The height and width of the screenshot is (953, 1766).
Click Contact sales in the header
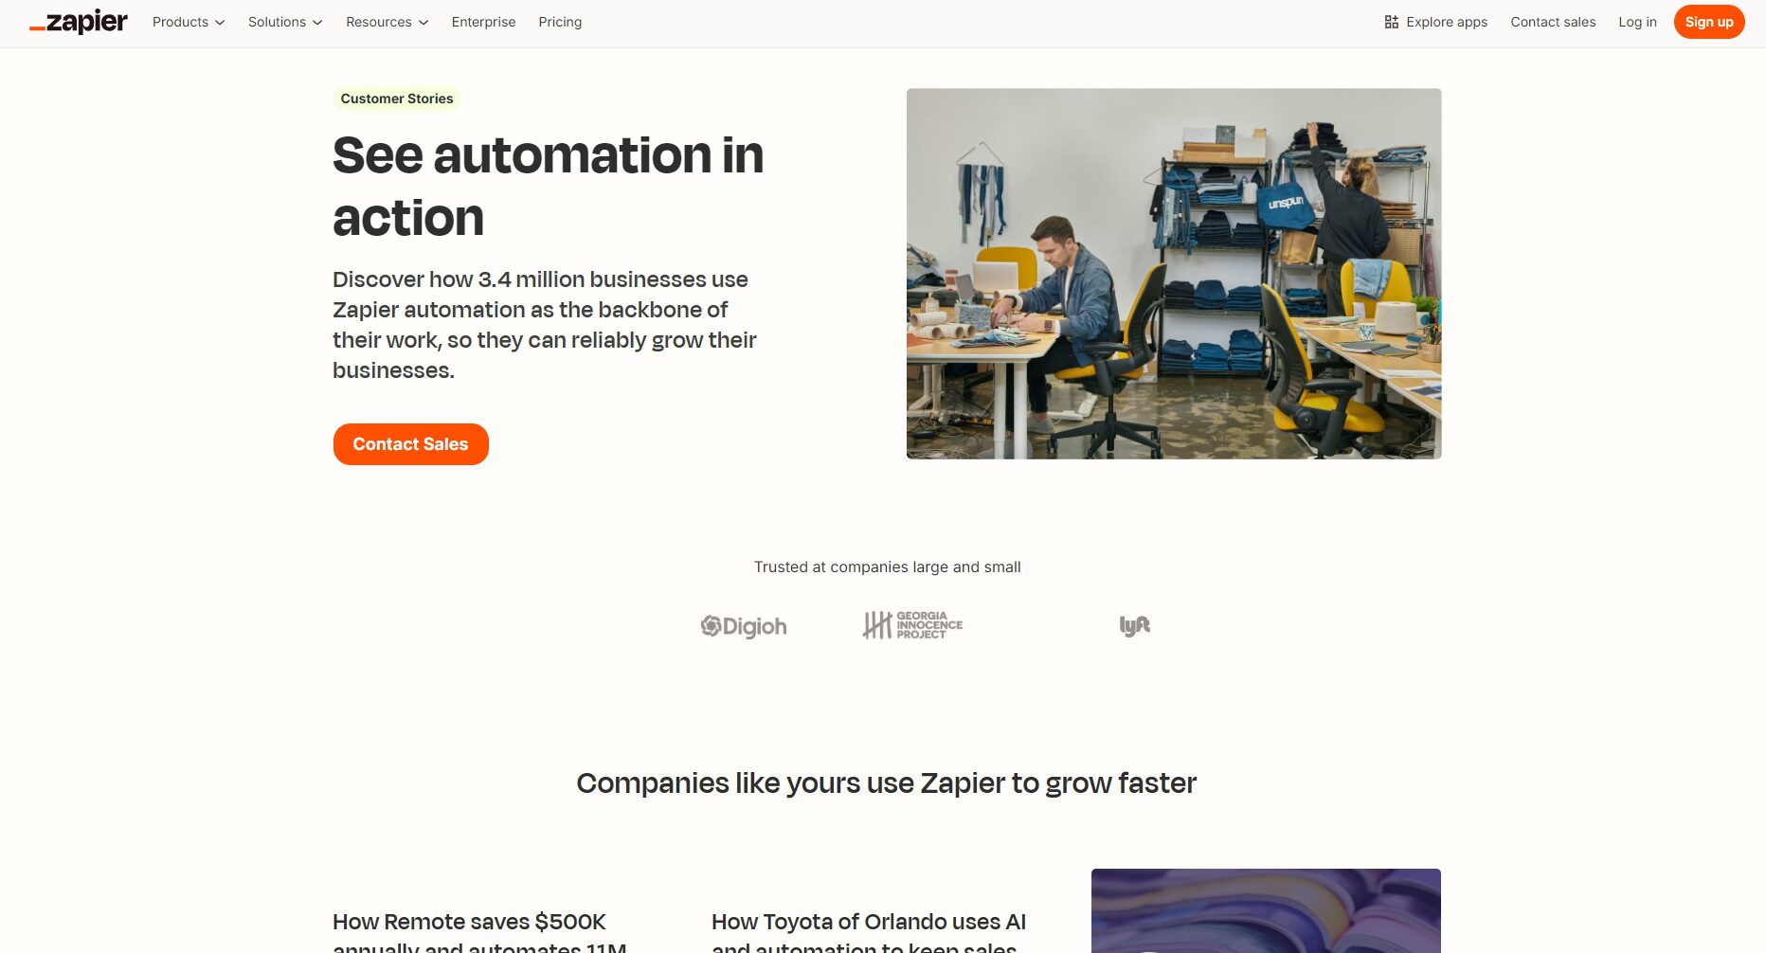pos(1553,22)
